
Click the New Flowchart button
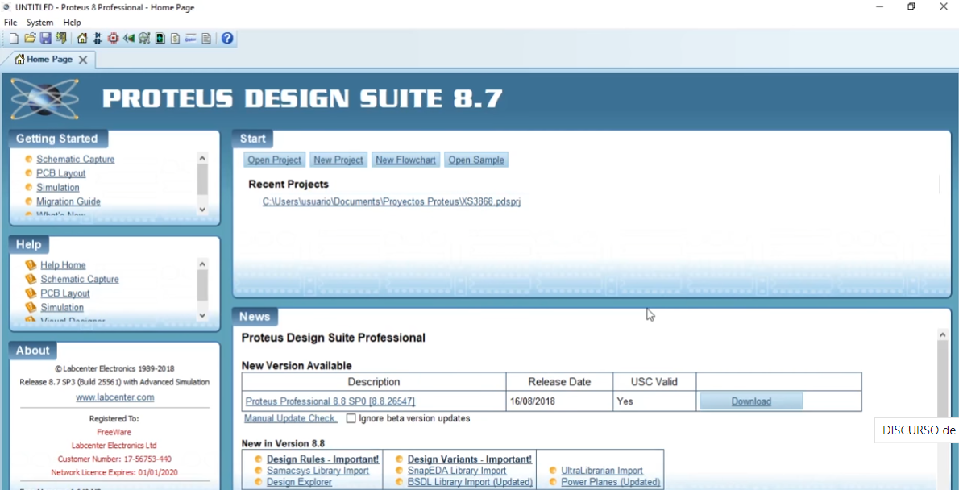pos(405,160)
